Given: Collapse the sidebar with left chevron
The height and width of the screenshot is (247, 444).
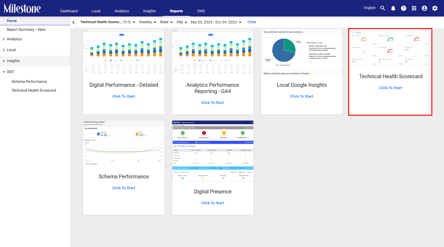Looking at the screenshot, I should tap(74, 22).
